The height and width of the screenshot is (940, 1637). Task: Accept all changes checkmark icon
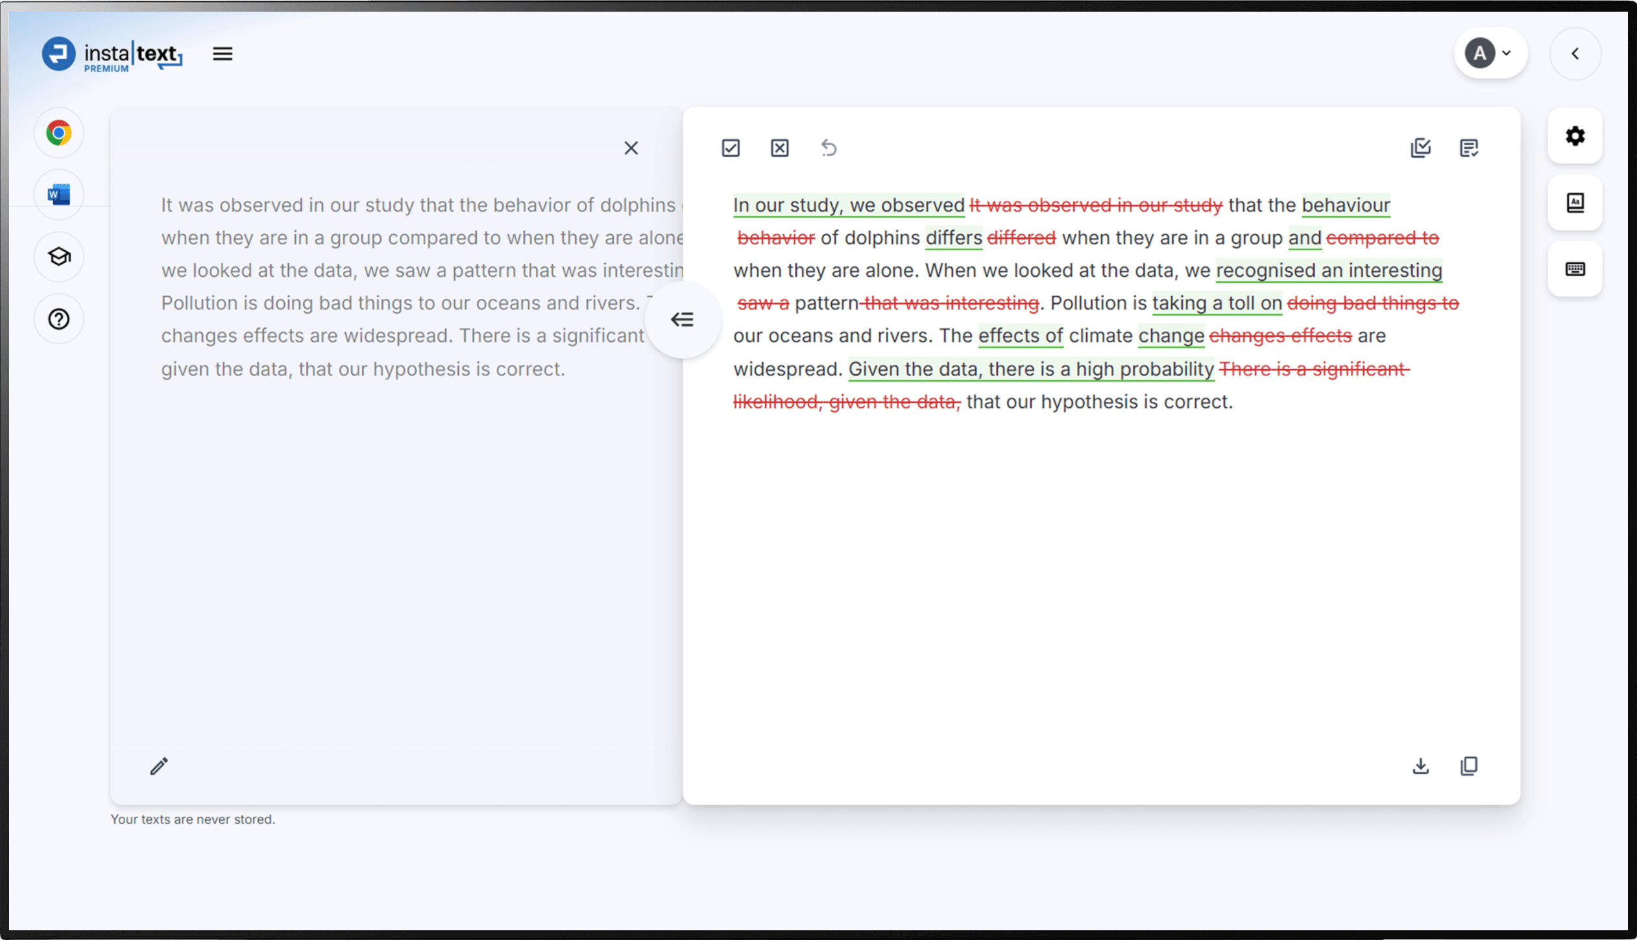731,148
